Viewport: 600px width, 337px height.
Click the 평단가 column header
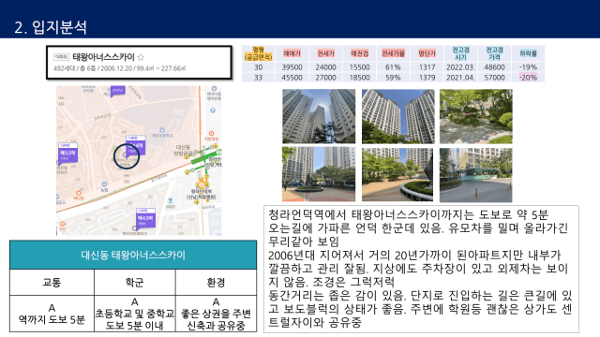tap(427, 54)
